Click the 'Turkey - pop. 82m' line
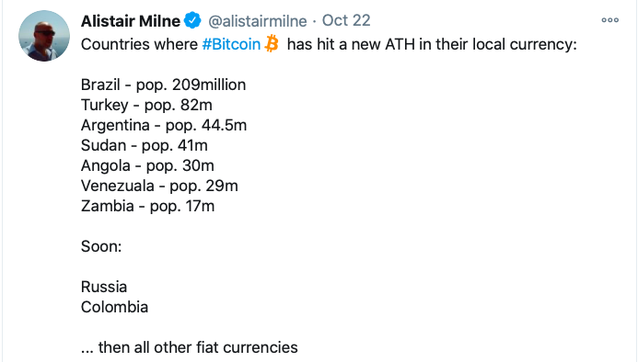The image size is (638, 362). pos(146,106)
